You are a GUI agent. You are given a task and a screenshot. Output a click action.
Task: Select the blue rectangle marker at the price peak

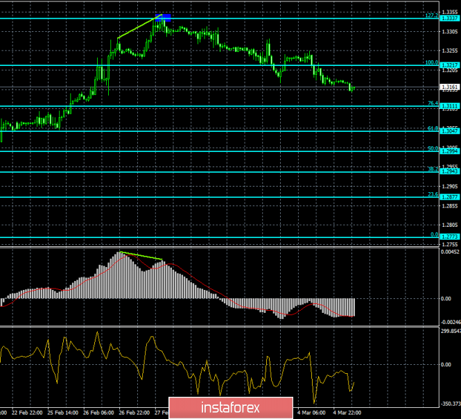point(163,17)
